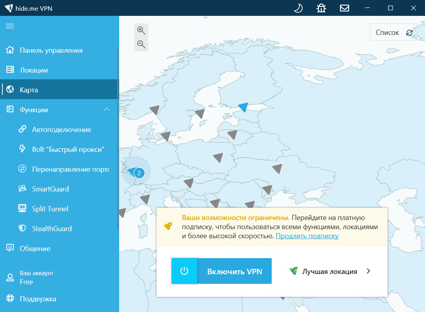This screenshot has width=425, height=312.
Task: Open the clustered marker labeled 2
Action: (139, 173)
